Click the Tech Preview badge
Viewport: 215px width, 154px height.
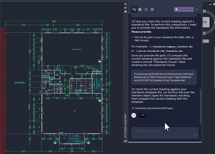pos(184,9)
